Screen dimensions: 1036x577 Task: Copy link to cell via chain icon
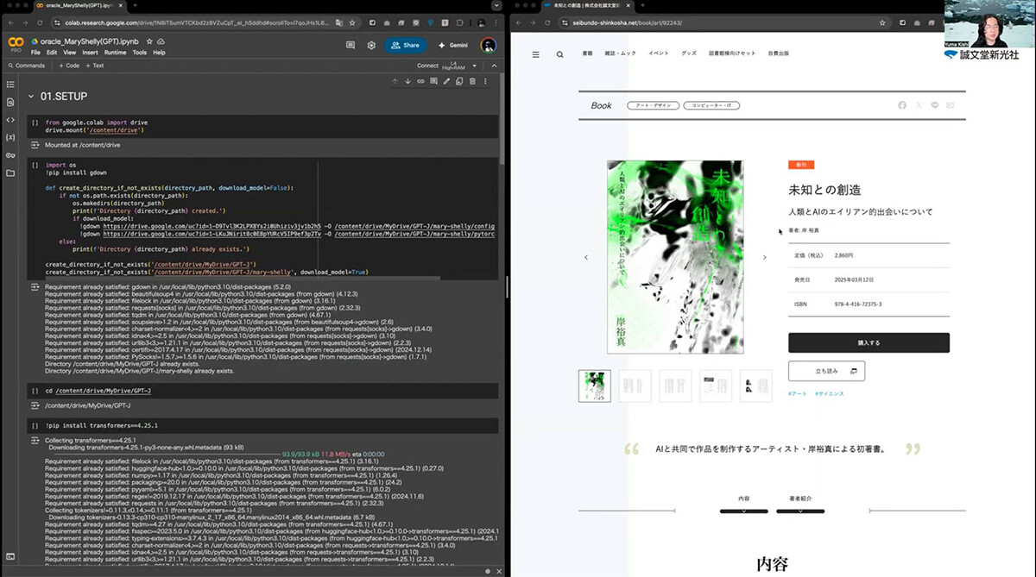420,81
